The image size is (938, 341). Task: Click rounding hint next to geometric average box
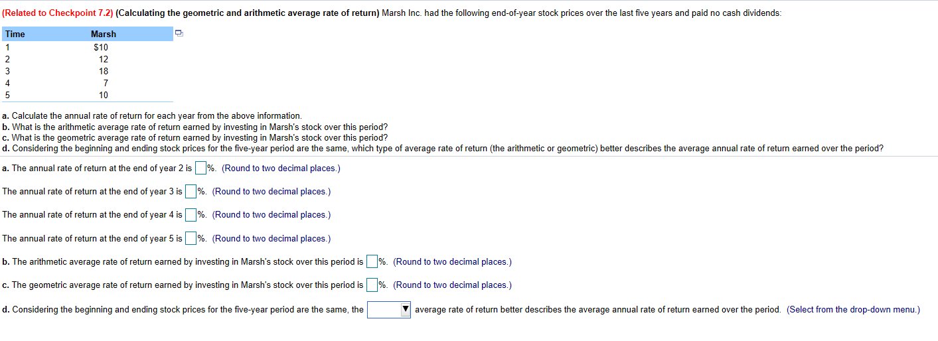452,285
